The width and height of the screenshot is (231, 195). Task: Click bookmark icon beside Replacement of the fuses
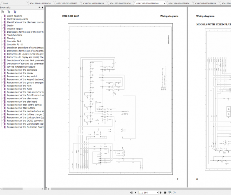(5, 89)
